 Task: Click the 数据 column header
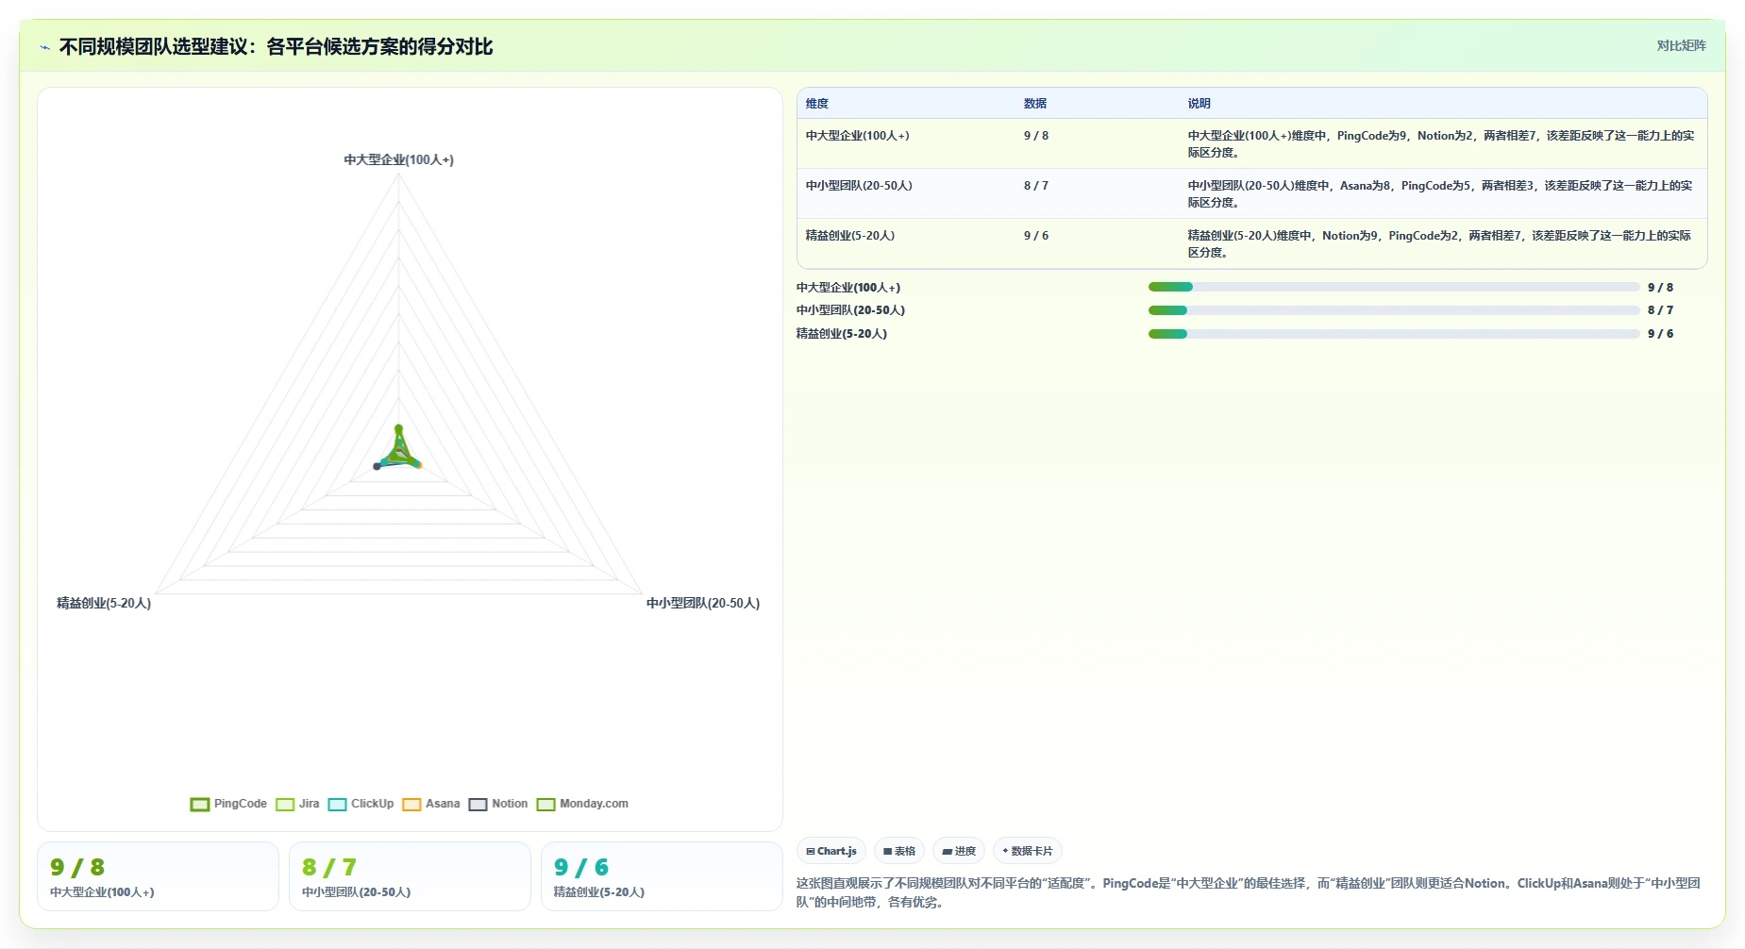(x=1035, y=104)
